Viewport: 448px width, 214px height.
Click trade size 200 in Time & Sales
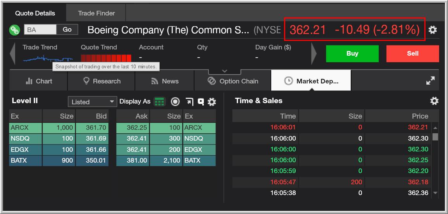pos(356,182)
